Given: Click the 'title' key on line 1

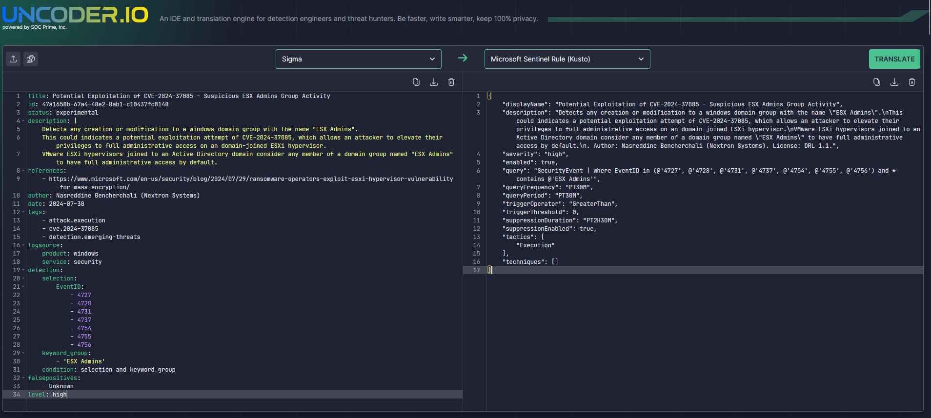Looking at the screenshot, I should tap(37, 96).
